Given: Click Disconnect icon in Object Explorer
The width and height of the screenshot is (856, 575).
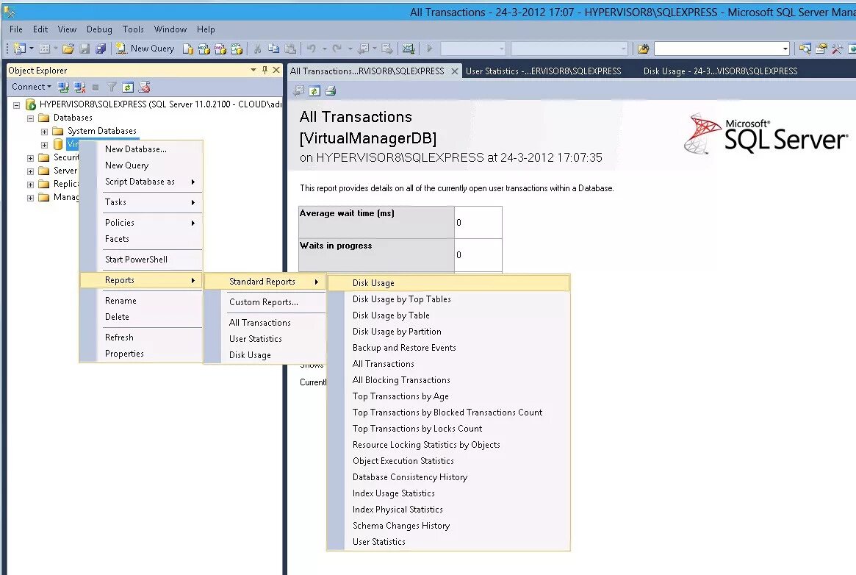Looking at the screenshot, I should 79,87.
